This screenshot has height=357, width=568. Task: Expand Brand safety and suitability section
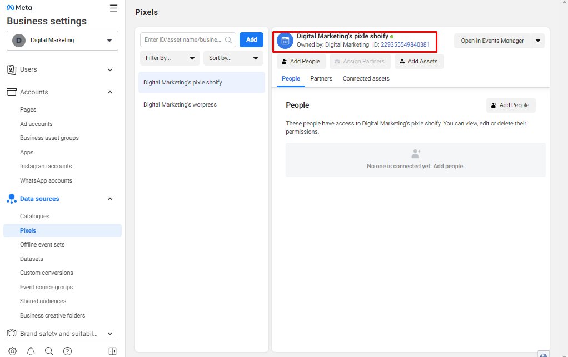click(109, 334)
